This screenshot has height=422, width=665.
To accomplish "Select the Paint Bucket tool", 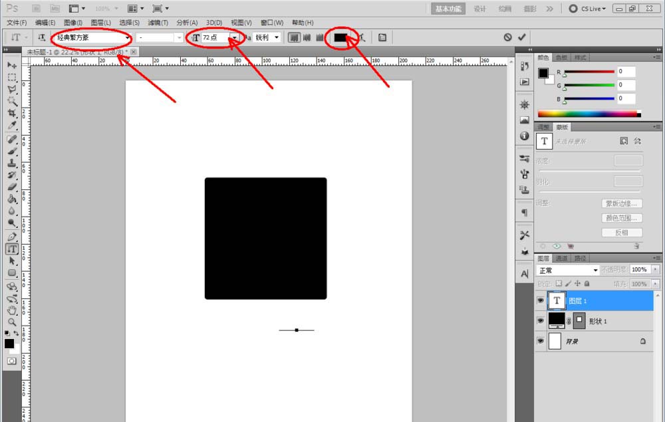I will click(x=12, y=199).
